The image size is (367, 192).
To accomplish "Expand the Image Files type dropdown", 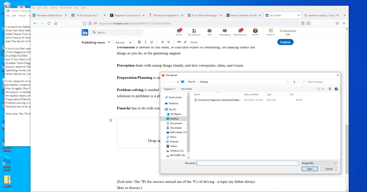I will 319,163.
